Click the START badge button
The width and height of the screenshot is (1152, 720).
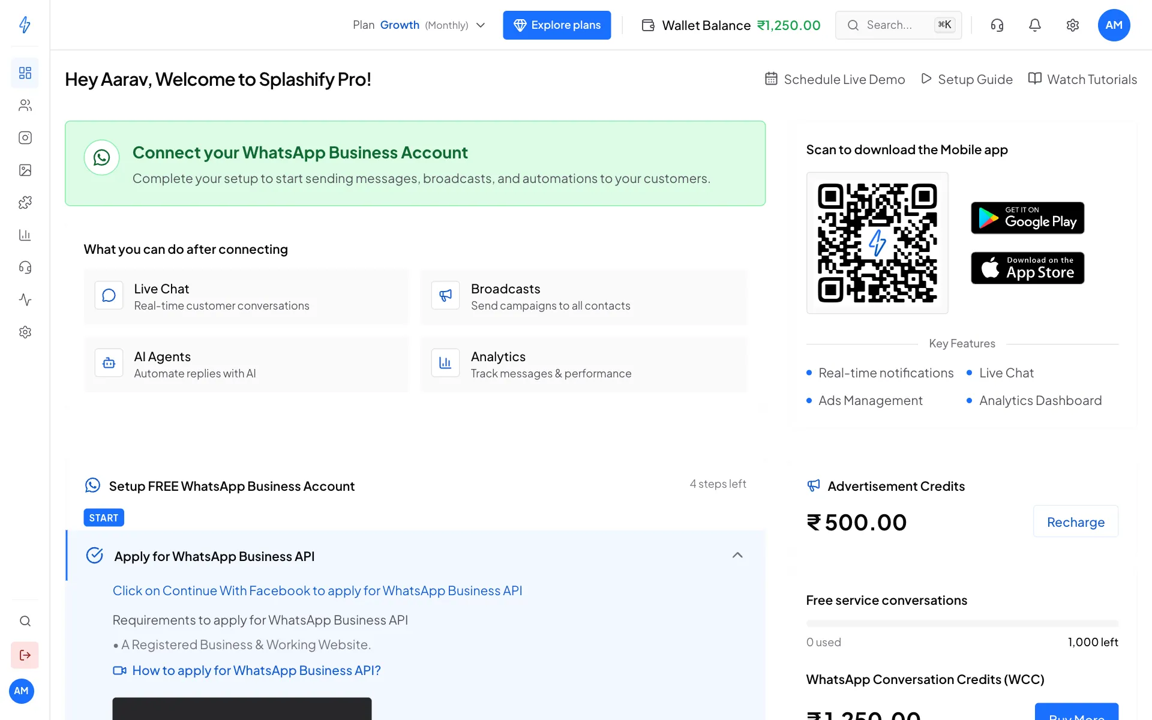click(x=104, y=518)
